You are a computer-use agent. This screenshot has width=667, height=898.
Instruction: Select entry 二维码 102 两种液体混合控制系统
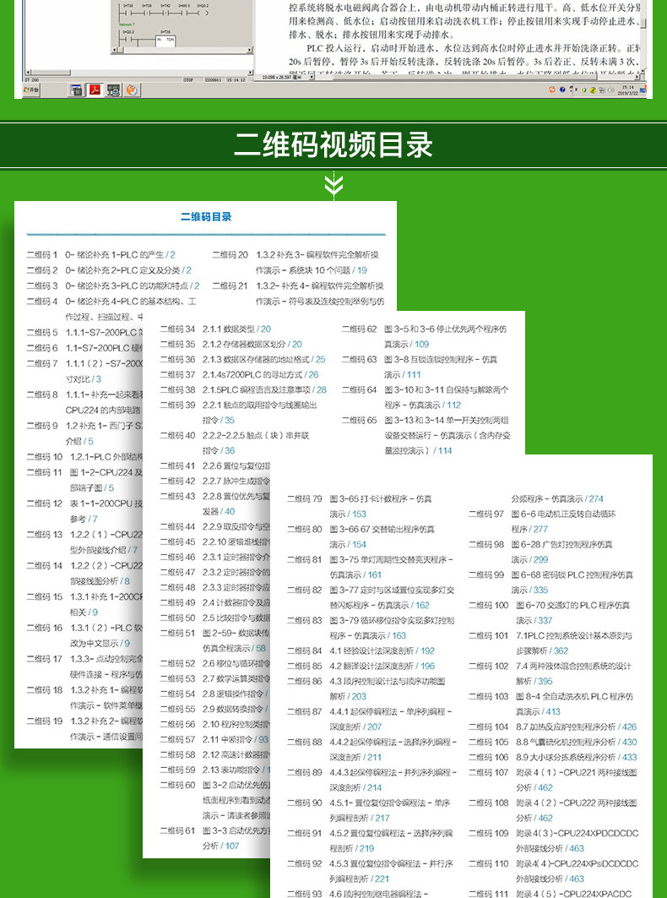point(550,673)
